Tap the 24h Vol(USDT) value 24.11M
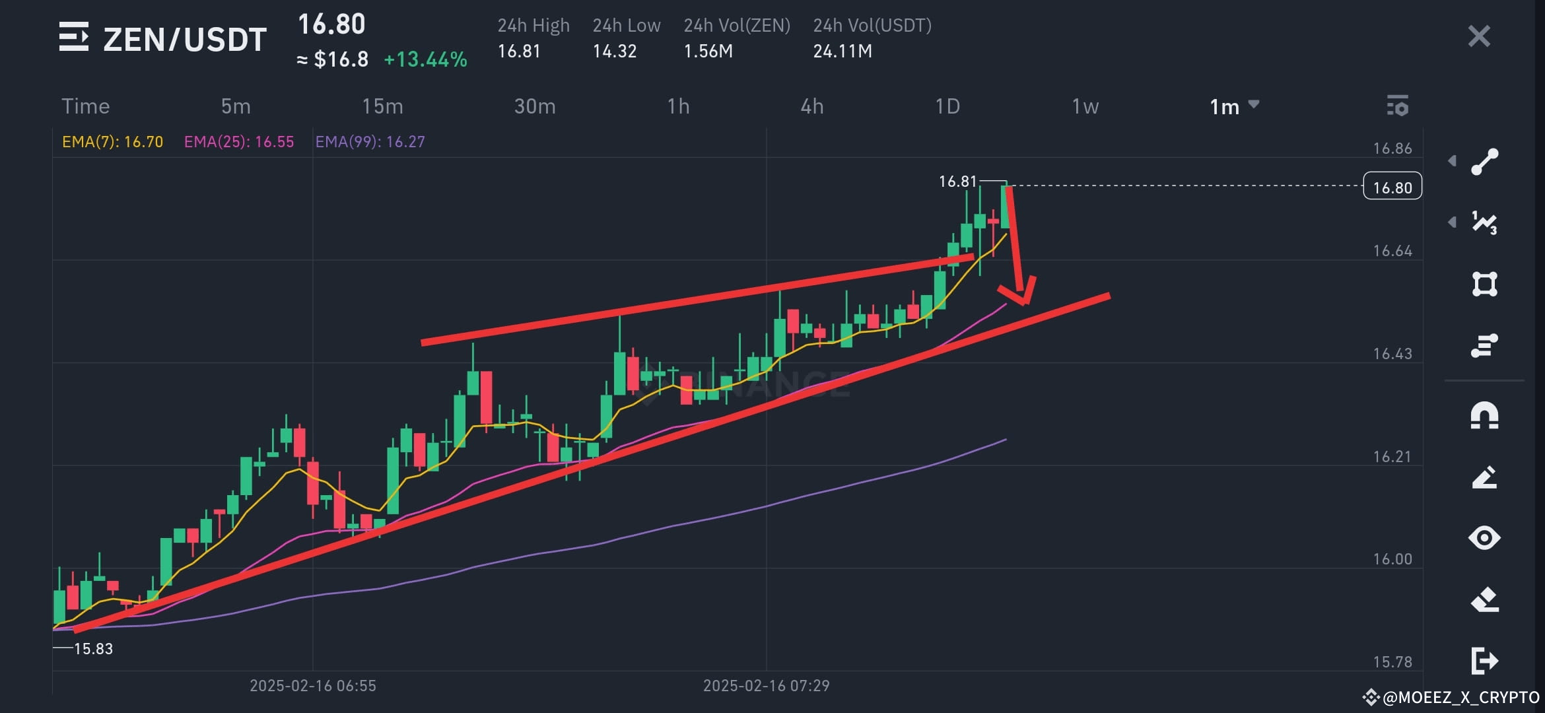Screen dimensions: 1545x713 (x=842, y=51)
